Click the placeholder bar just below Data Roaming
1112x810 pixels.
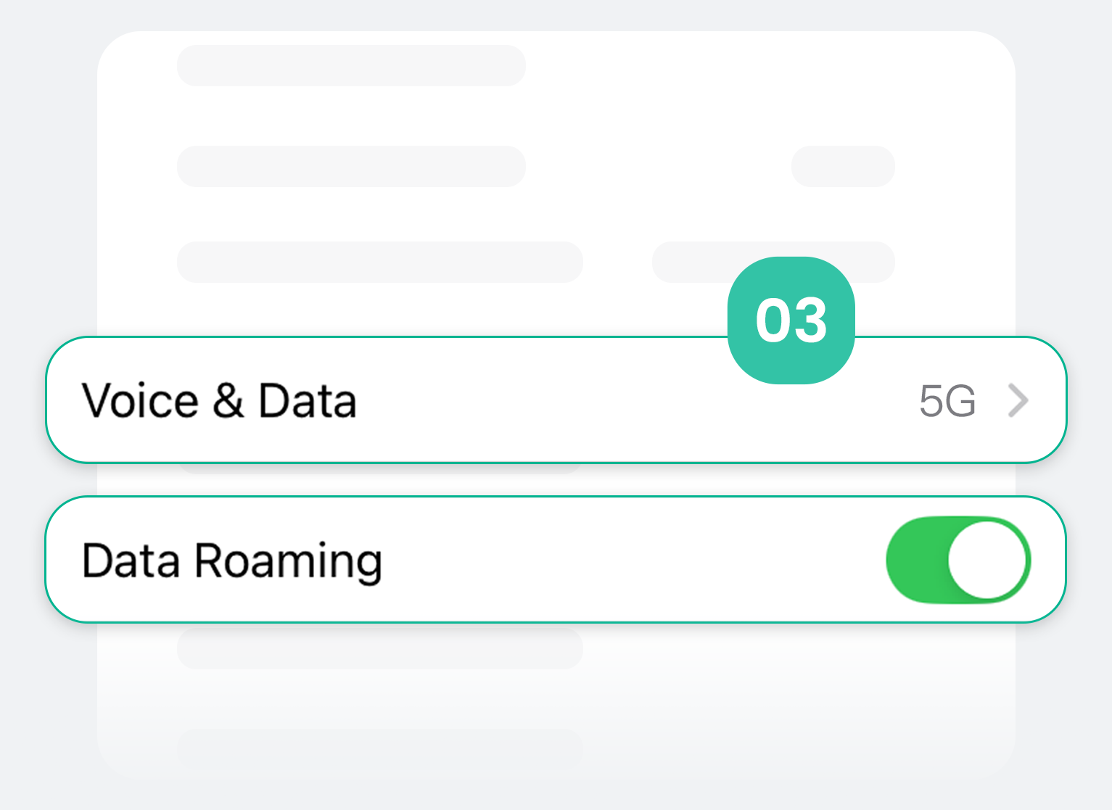pyautogui.click(x=380, y=648)
